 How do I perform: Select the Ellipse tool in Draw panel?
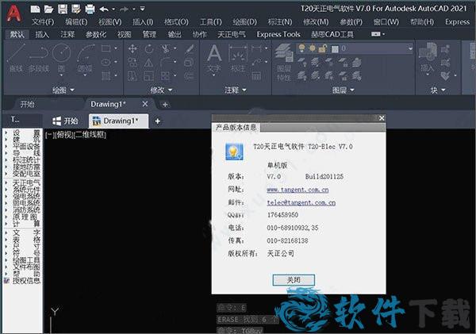(106, 62)
